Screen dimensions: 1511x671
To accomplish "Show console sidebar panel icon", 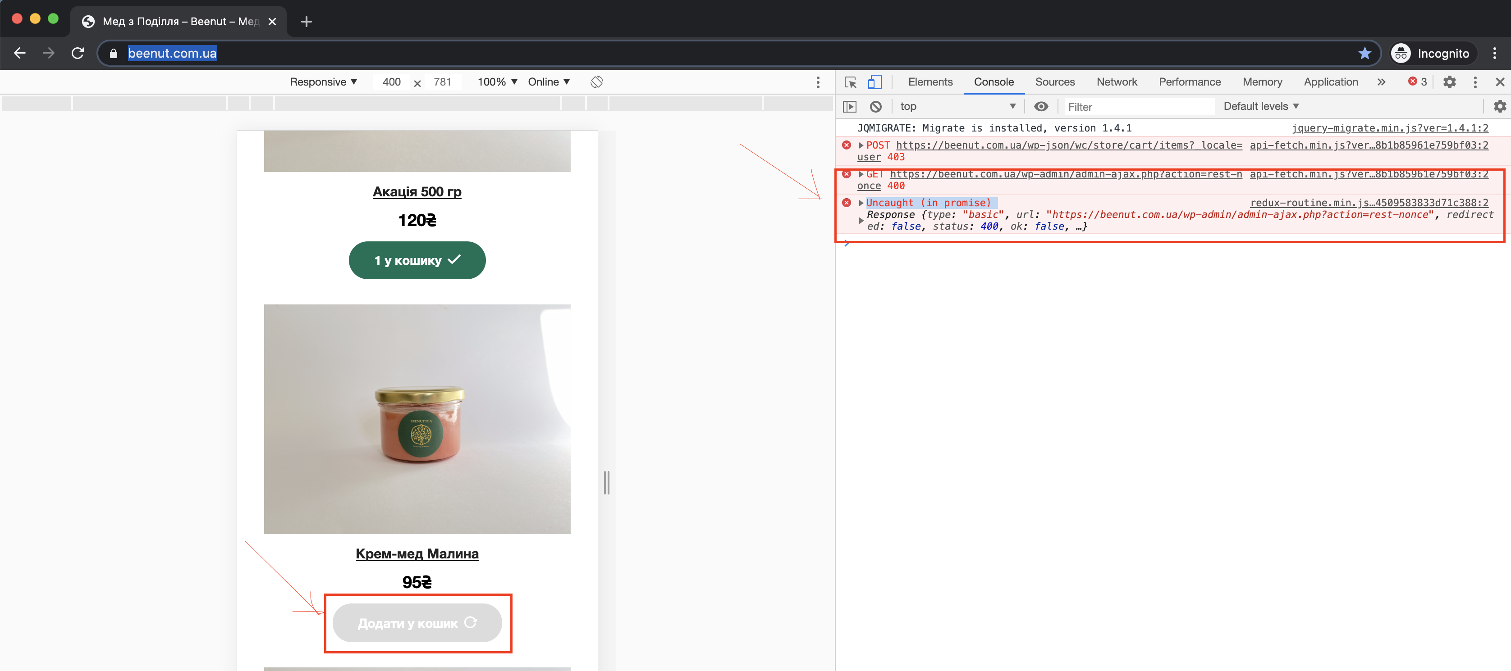I will (849, 107).
